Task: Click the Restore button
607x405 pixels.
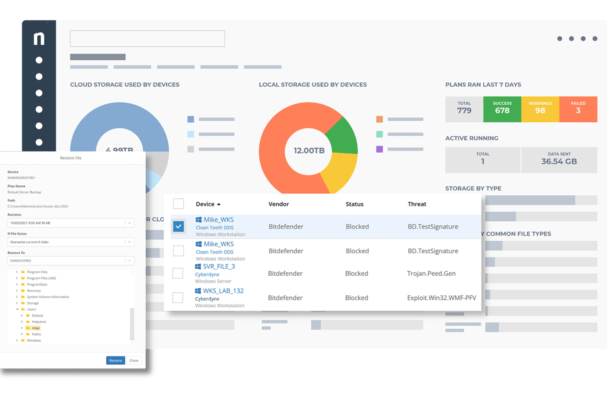Action: coord(115,360)
